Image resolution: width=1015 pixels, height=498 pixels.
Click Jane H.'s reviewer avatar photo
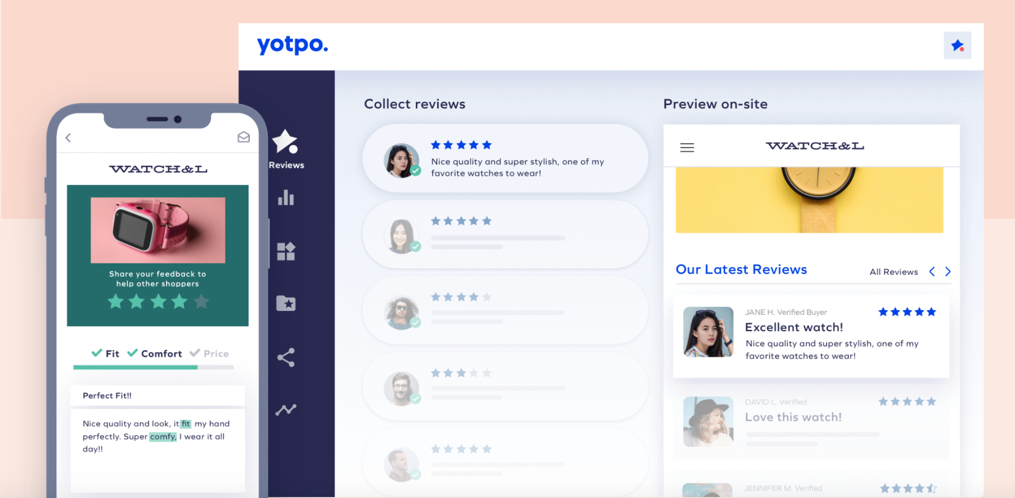709,333
